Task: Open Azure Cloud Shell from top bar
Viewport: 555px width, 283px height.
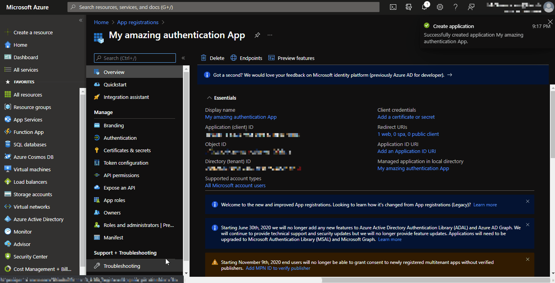Action: [393, 7]
